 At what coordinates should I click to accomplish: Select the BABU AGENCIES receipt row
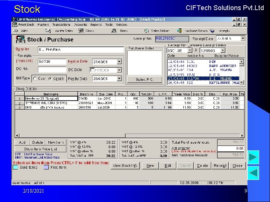pyautogui.click(x=203, y=66)
